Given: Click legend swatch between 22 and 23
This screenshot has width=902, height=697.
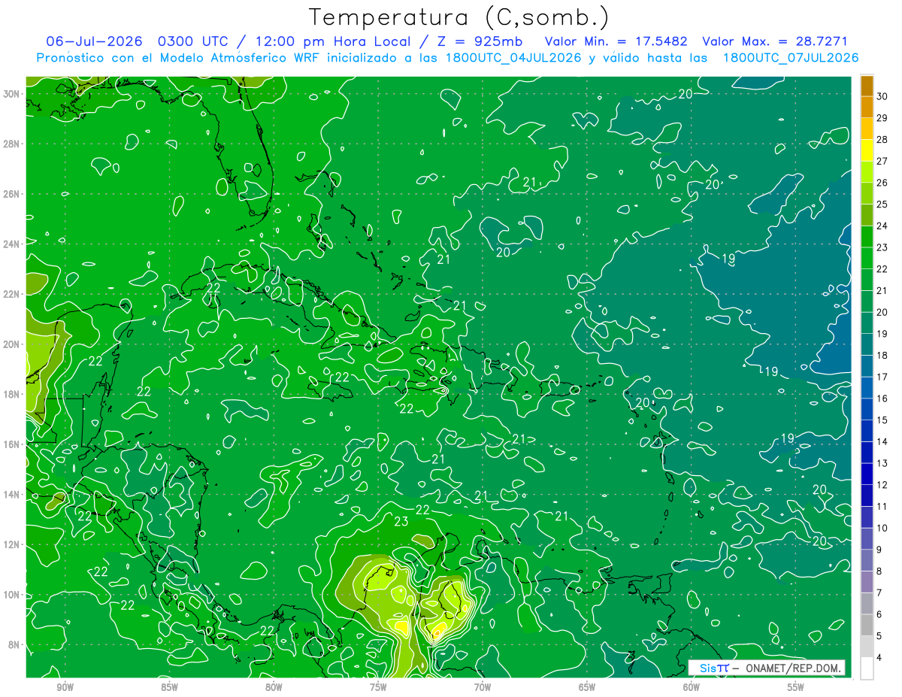Looking at the screenshot, I should tap(867, 258).
